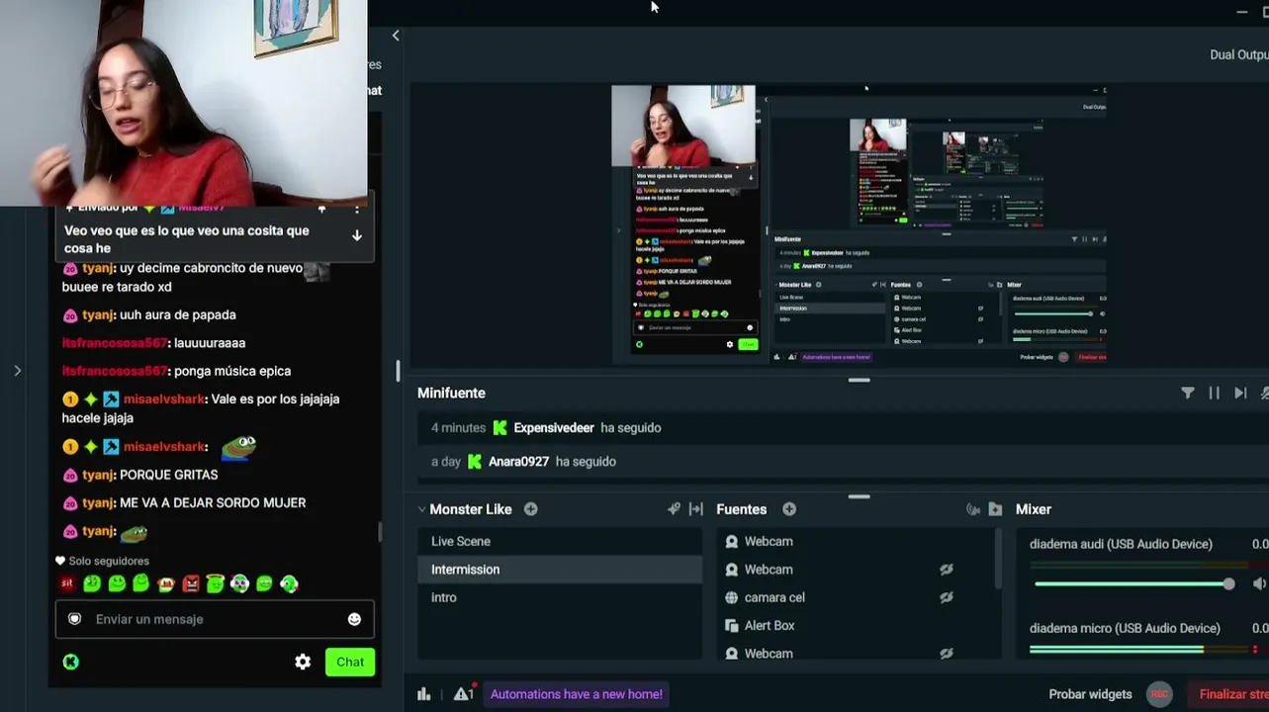Insert the angry red face emote

[x=191, y=583]
